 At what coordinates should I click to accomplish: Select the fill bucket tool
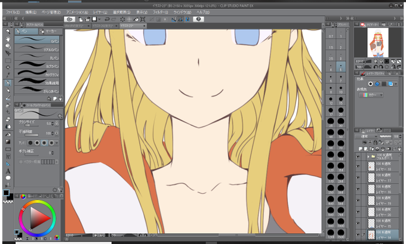(x=8, y=135)
